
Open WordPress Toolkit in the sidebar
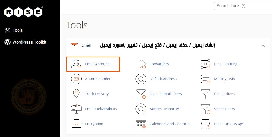click(29, 42)
